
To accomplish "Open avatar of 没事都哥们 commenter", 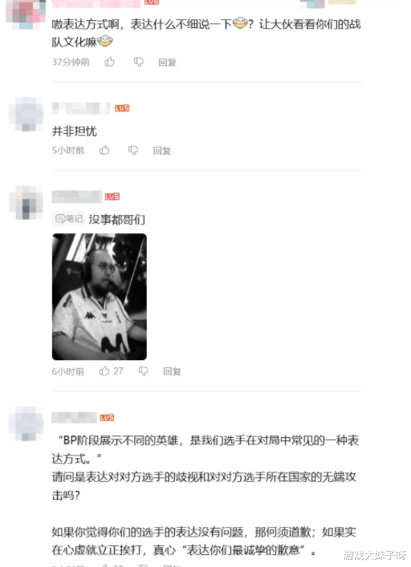I will click(x=26, y=202).
